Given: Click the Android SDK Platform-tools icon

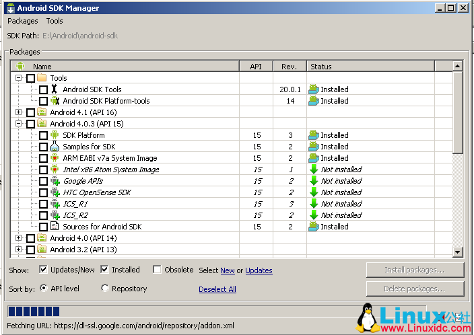Looking at the screenshot, I should 55,101.
